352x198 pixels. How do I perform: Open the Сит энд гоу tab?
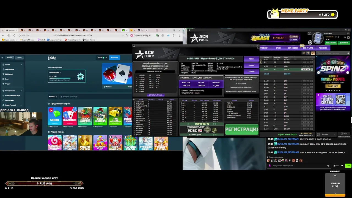[293, 48]
